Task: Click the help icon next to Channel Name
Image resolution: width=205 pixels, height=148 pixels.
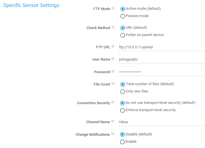Action: click(113, 121)
